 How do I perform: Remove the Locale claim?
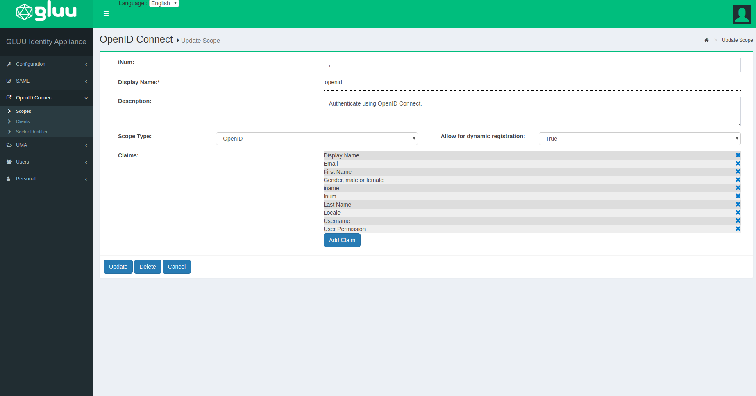click(x=738, y=213)
